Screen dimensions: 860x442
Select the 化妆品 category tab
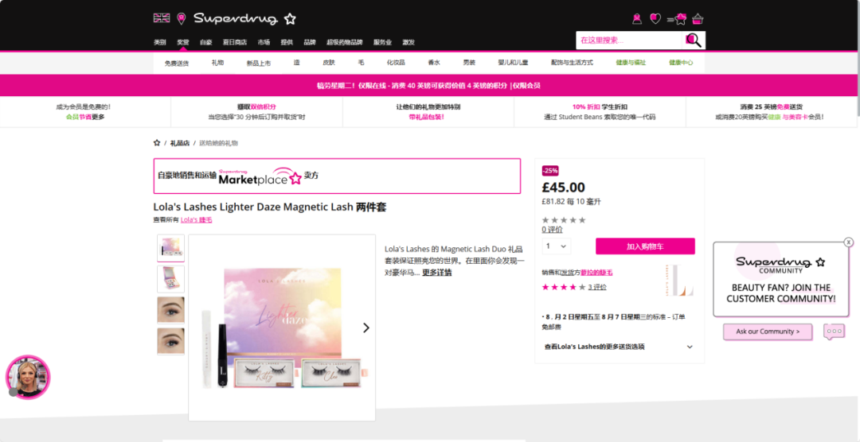(396, 63)
